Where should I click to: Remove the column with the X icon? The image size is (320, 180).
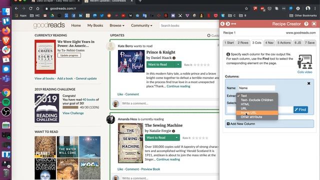[309, 83]
